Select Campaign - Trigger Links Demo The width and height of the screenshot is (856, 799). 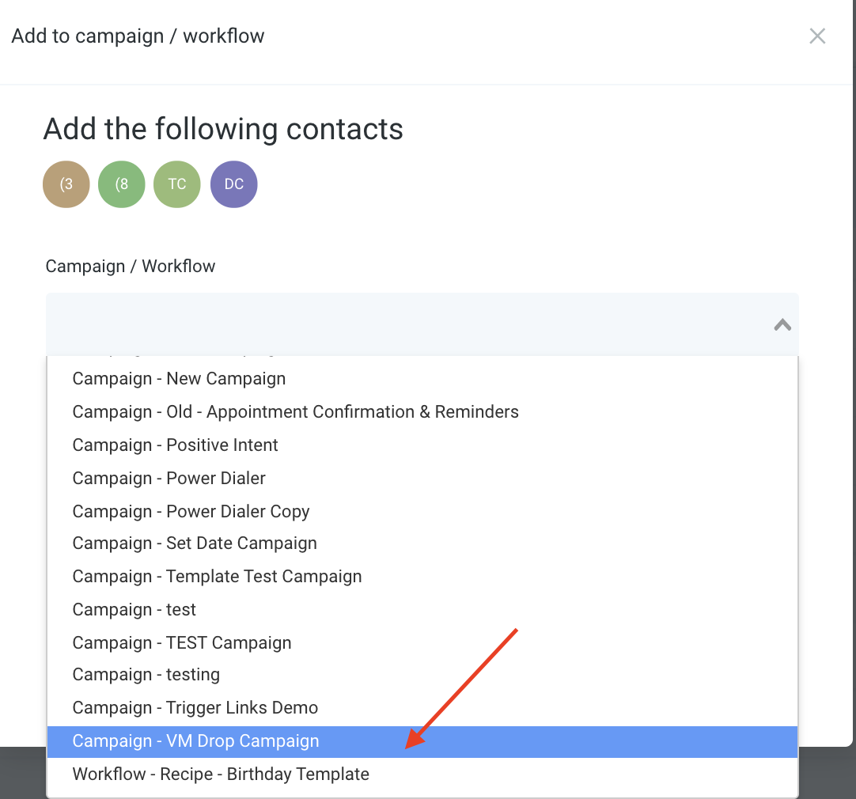pos(422,708)
